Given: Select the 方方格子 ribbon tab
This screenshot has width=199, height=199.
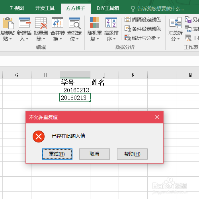Looking at the screenshot, I should coord(76,8).
